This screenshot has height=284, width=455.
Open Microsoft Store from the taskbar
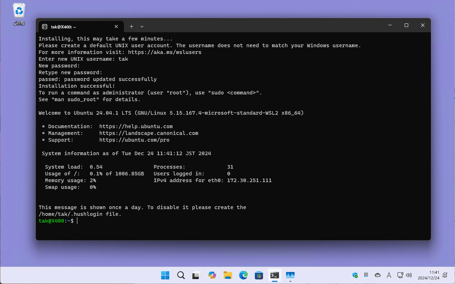(259, 275)
